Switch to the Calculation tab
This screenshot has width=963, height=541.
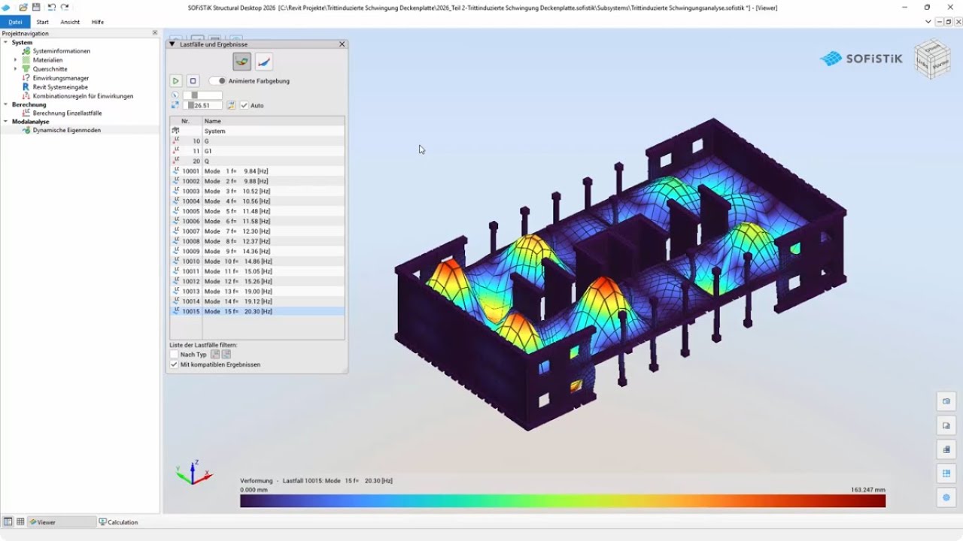pos(118,522)
